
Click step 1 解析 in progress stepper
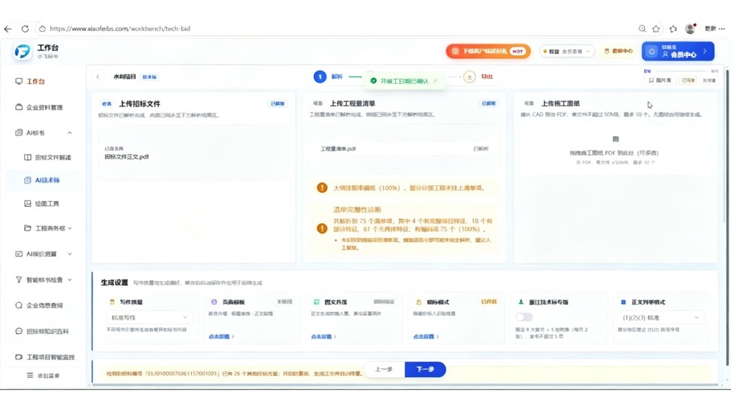point(328,76)
